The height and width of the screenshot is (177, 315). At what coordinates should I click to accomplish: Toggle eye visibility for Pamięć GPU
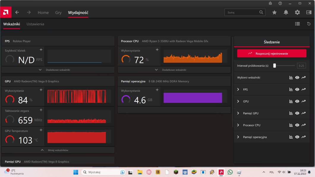[x=297, y=113]
